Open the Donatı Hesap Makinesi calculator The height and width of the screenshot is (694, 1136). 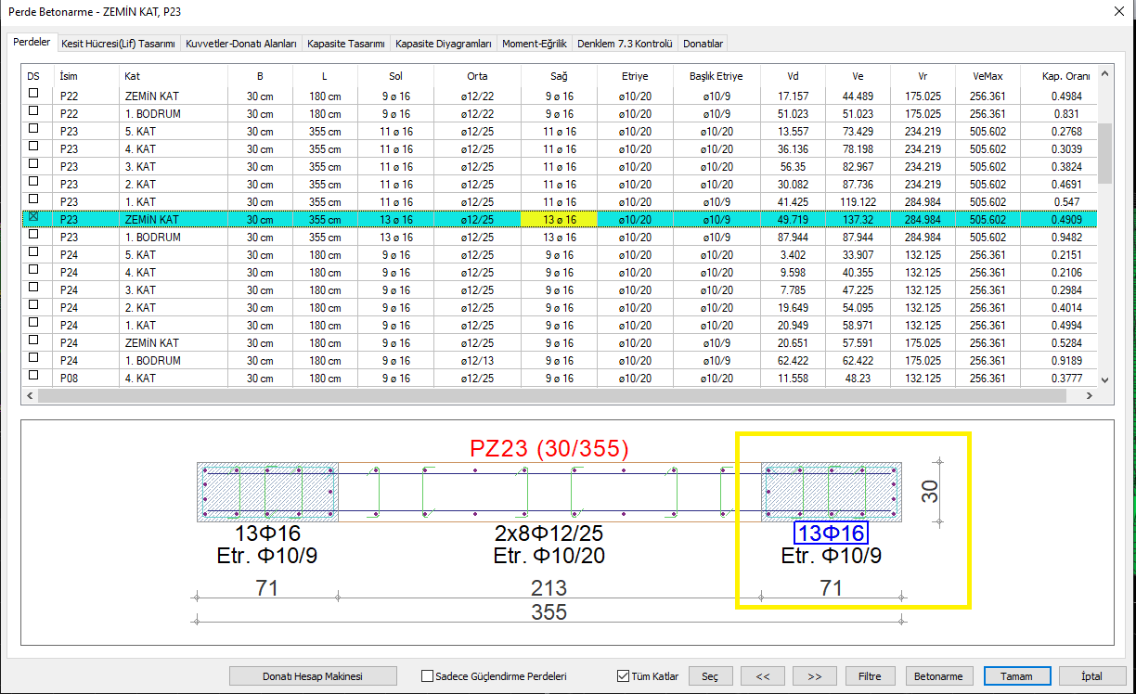coord(313,676)
